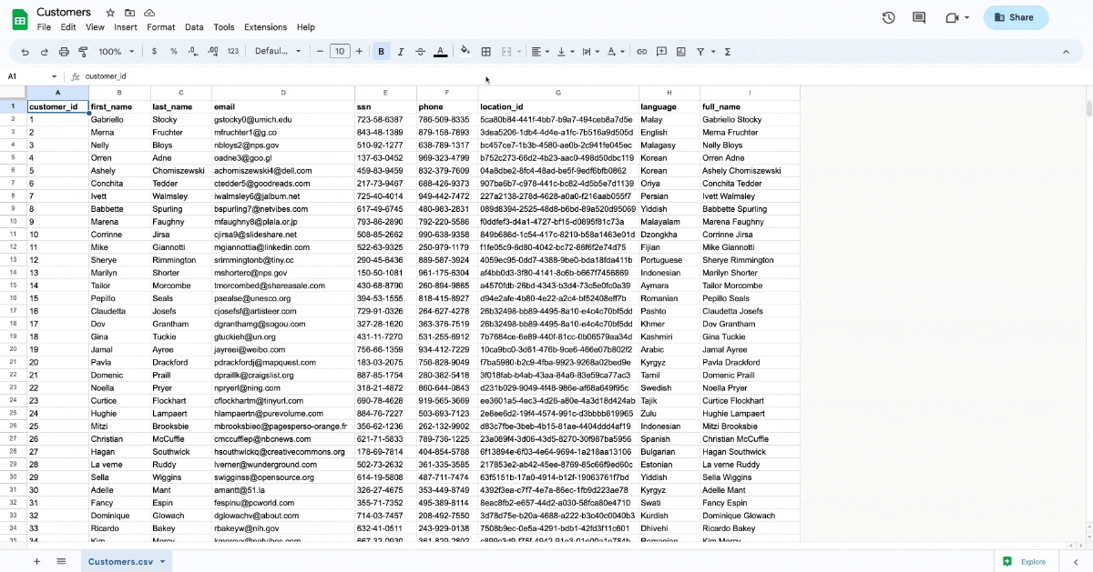Expand the font family dropdown
Screen dimensions: 1093x572
(x=278, y=52)
